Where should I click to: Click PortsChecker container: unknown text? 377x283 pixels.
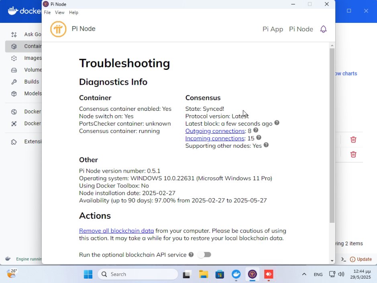125,124
